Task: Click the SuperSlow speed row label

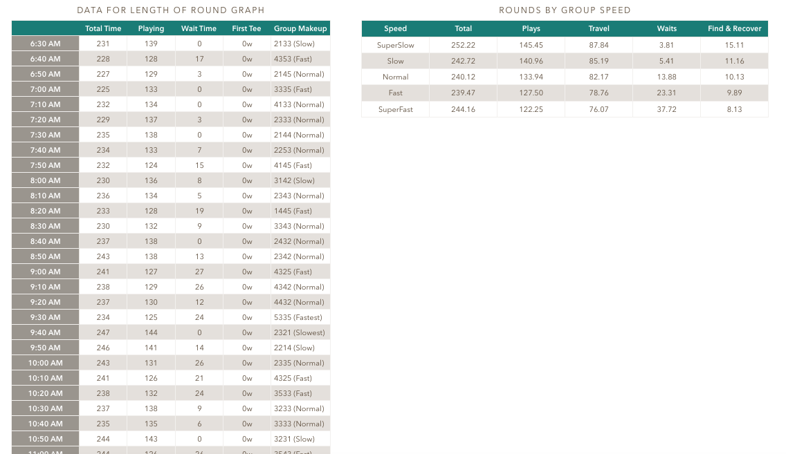Action: pyautogui.click(x=395, y=45)
